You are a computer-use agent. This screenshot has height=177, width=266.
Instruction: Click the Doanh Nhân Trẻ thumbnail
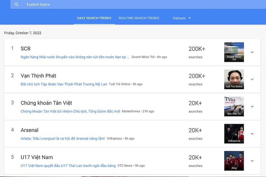(234, 52)
